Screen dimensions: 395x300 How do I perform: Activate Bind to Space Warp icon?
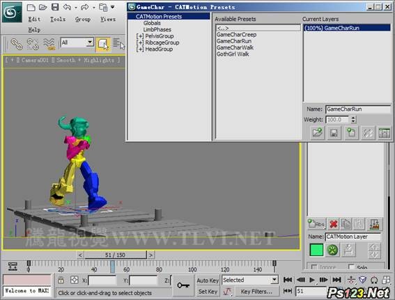click(49, 44)
